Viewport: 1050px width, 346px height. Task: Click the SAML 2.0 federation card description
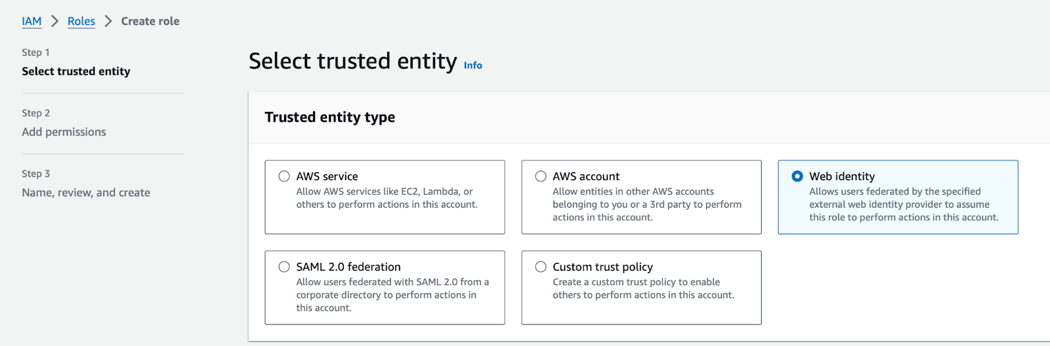[392, 295]
